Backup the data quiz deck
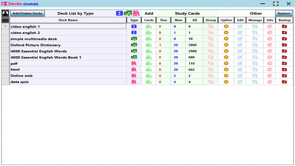 (x=284, y=82)
